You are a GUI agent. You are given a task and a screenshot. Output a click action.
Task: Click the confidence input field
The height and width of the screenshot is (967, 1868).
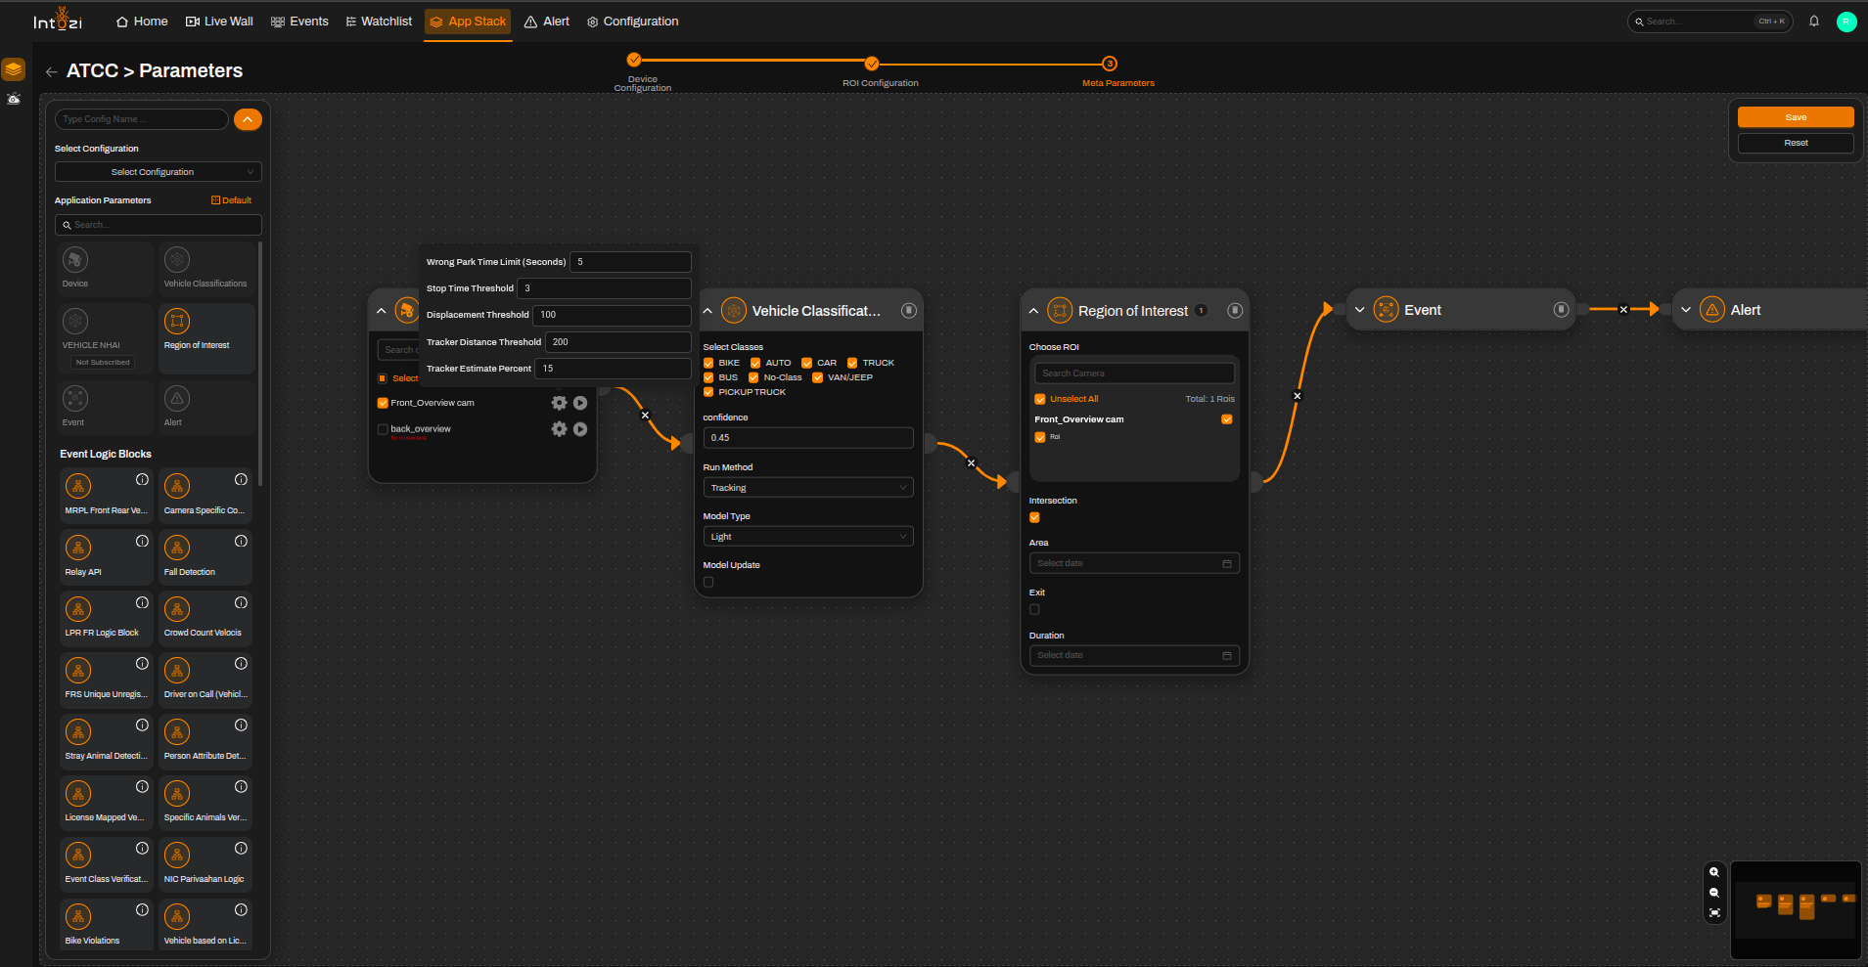tap(808, 438)
